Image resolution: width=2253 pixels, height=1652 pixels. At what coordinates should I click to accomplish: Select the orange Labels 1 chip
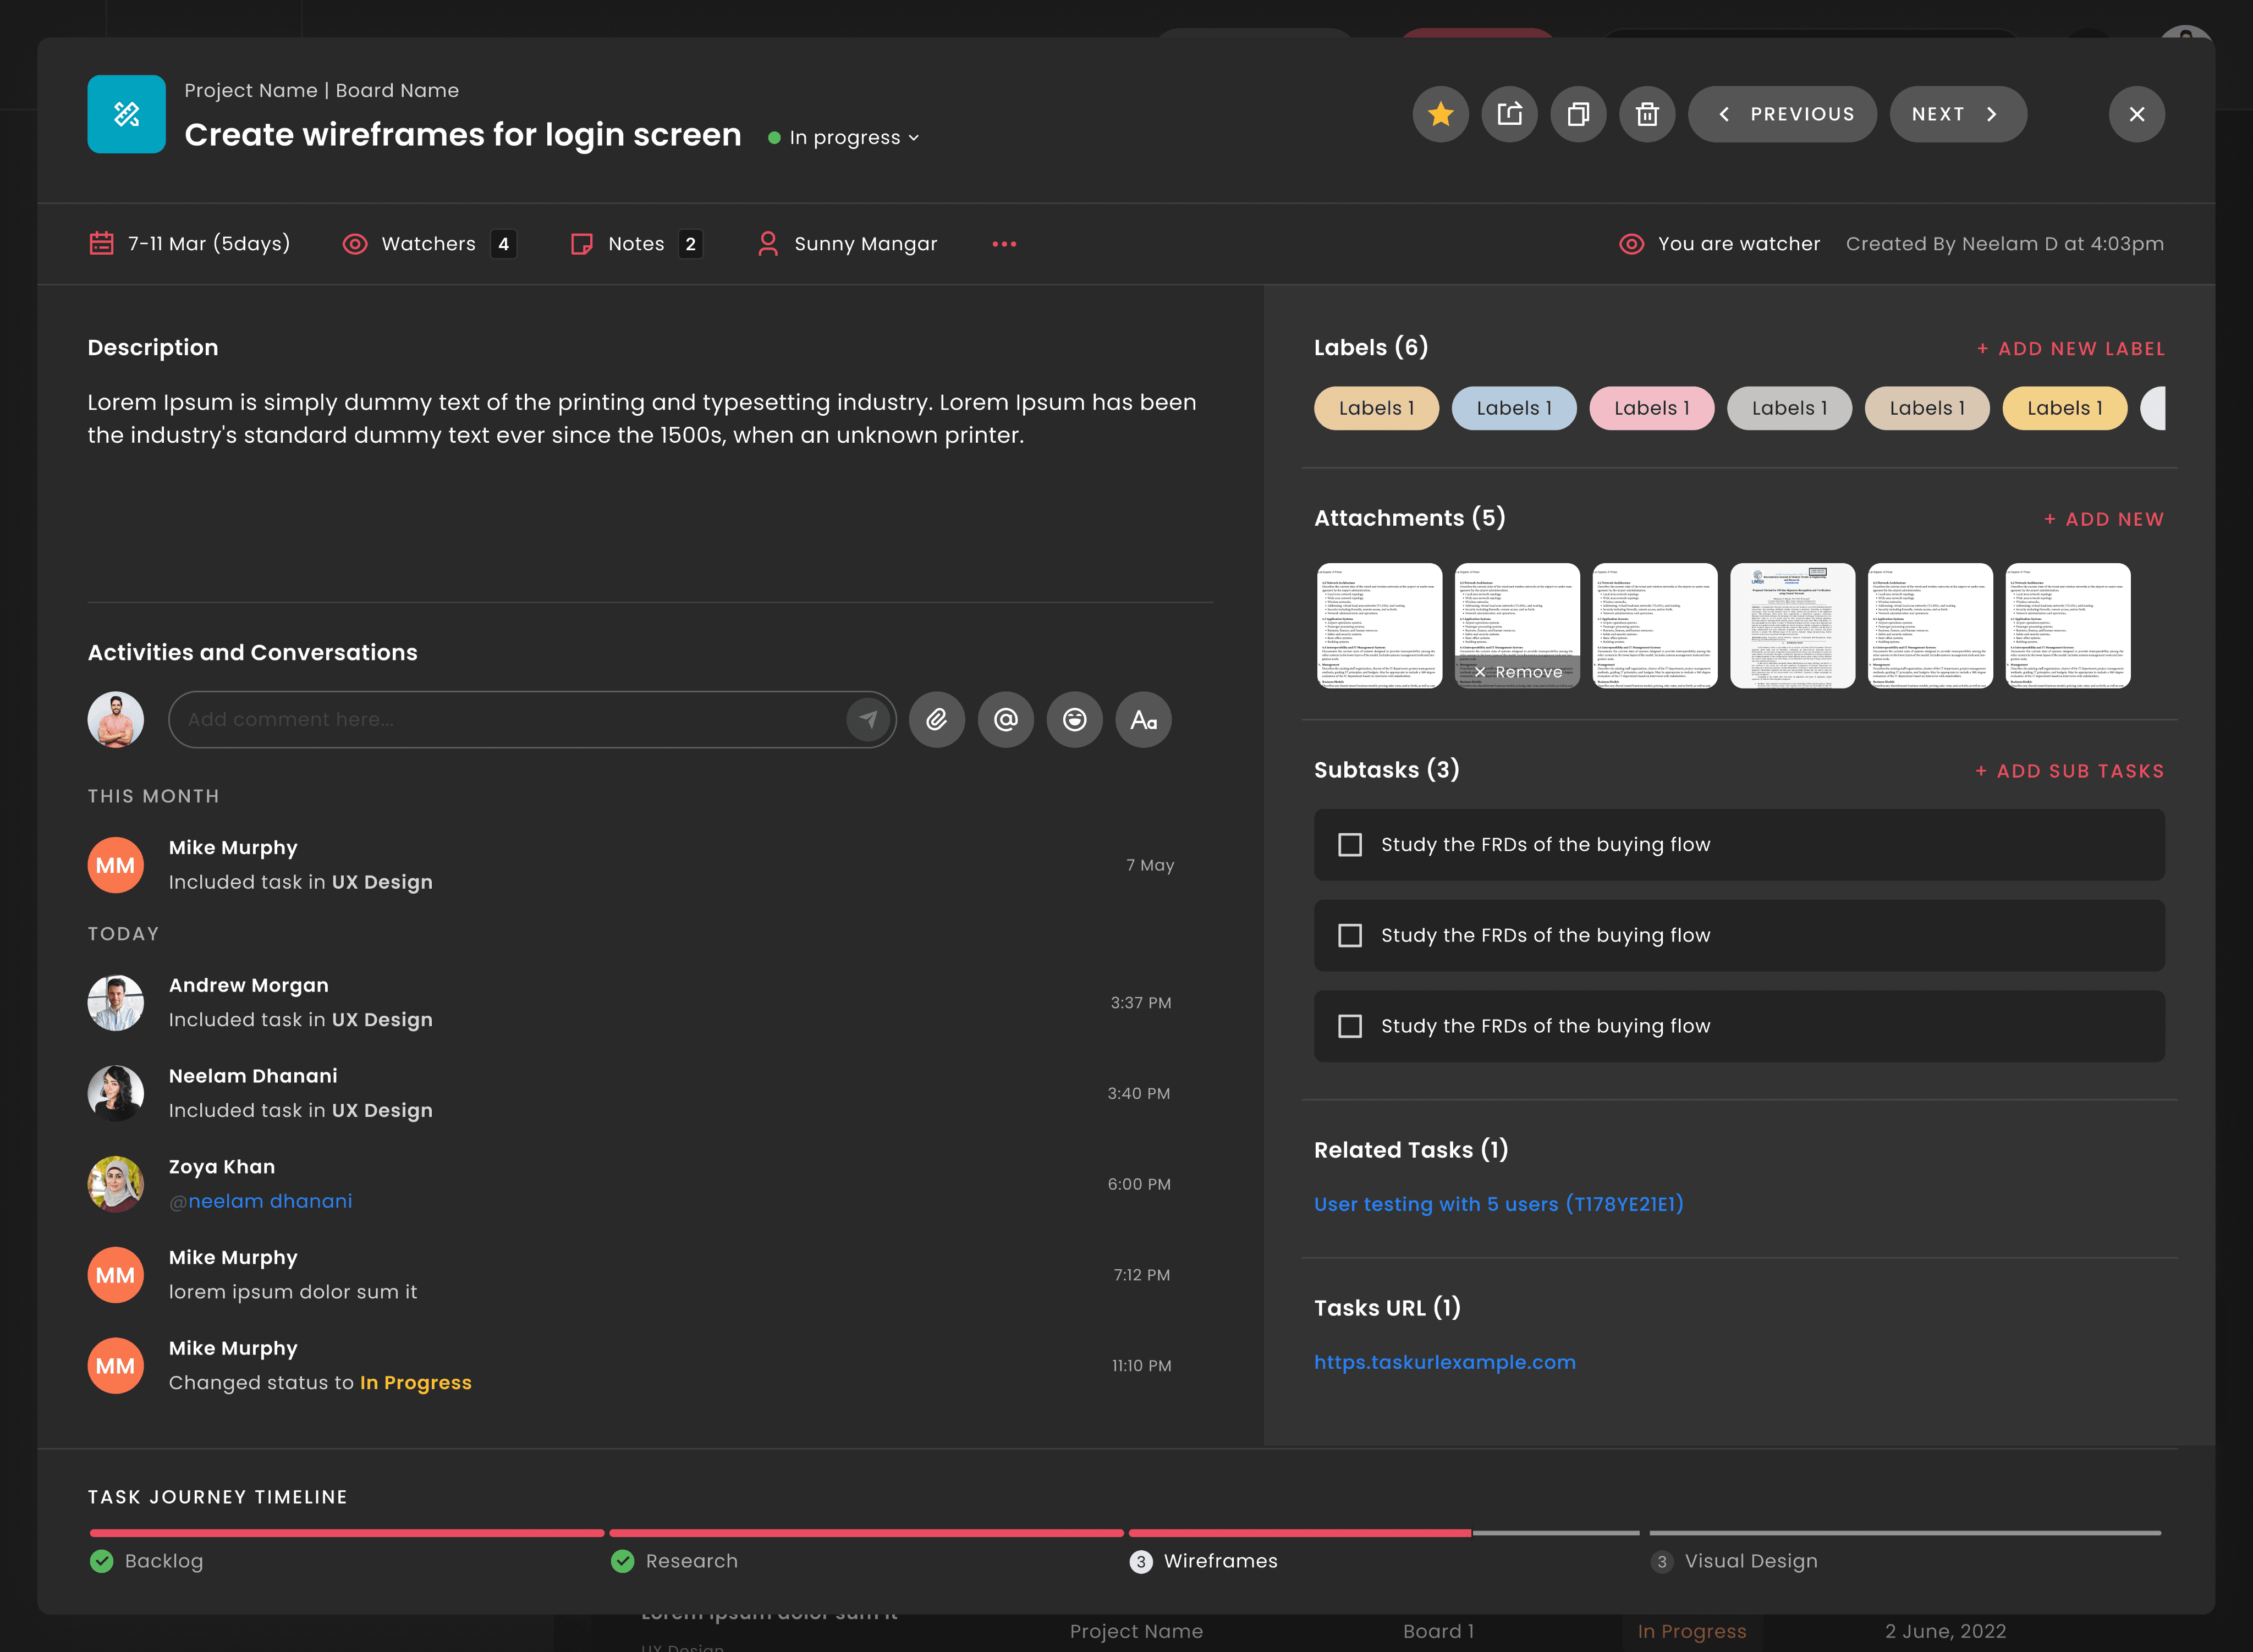1376,408
